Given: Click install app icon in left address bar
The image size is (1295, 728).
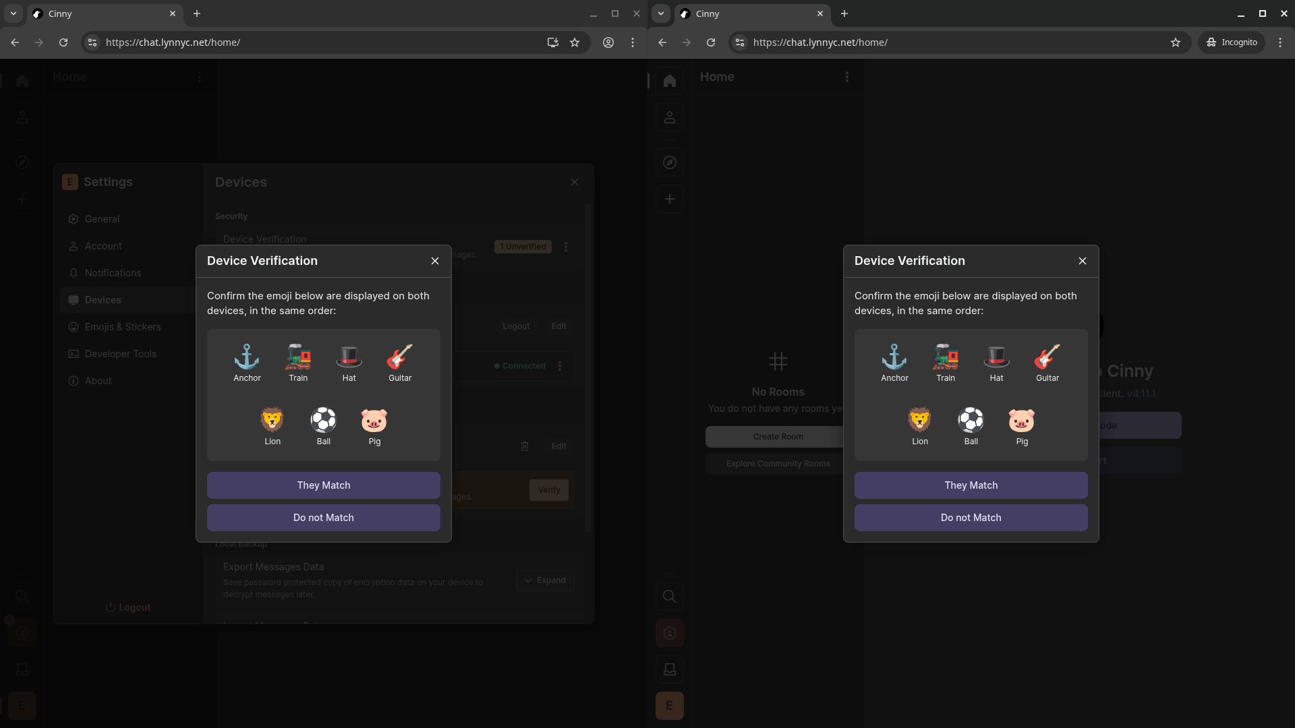Looking at the screenshot, I should pyautogui.click(x=553, y=42).
